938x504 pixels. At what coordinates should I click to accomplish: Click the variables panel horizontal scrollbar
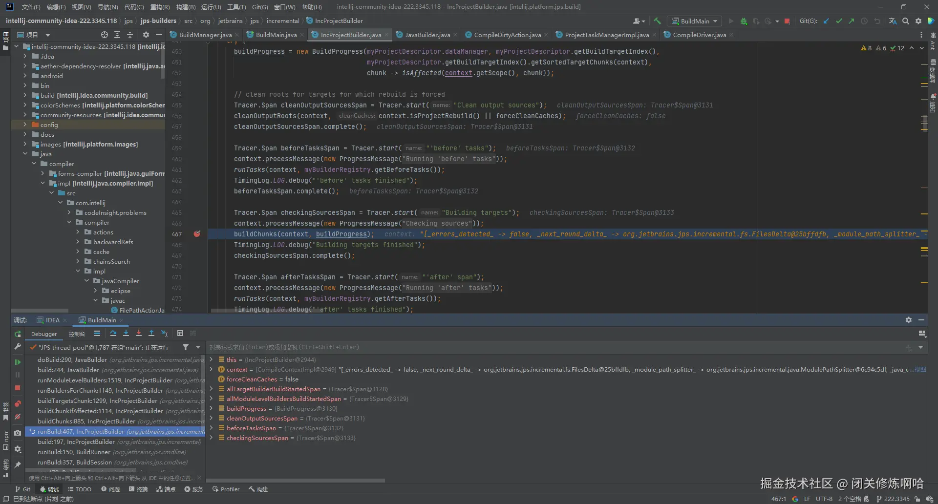tap(296, 481)
